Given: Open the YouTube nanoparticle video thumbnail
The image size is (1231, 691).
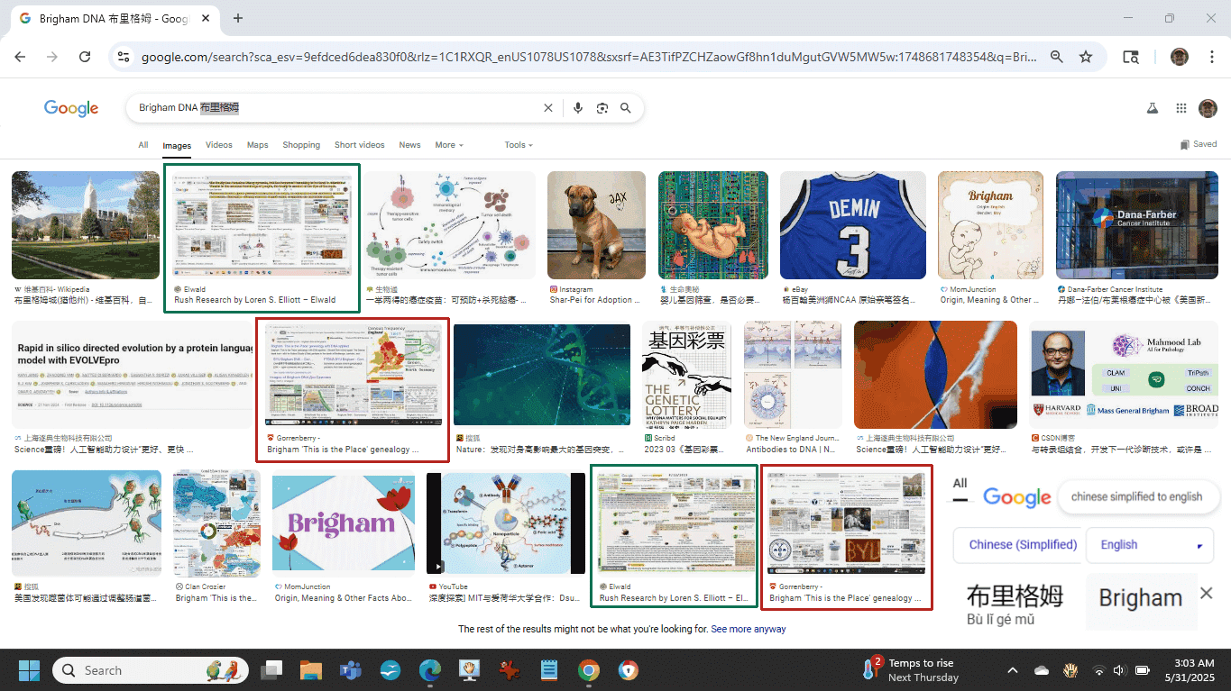Looking at the screenshot, I should point(506,523).
